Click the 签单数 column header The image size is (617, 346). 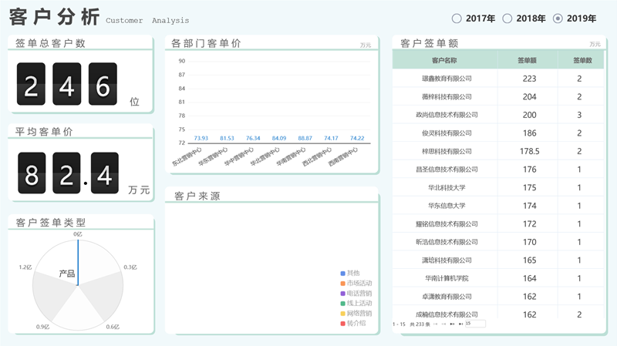(582, 60)
